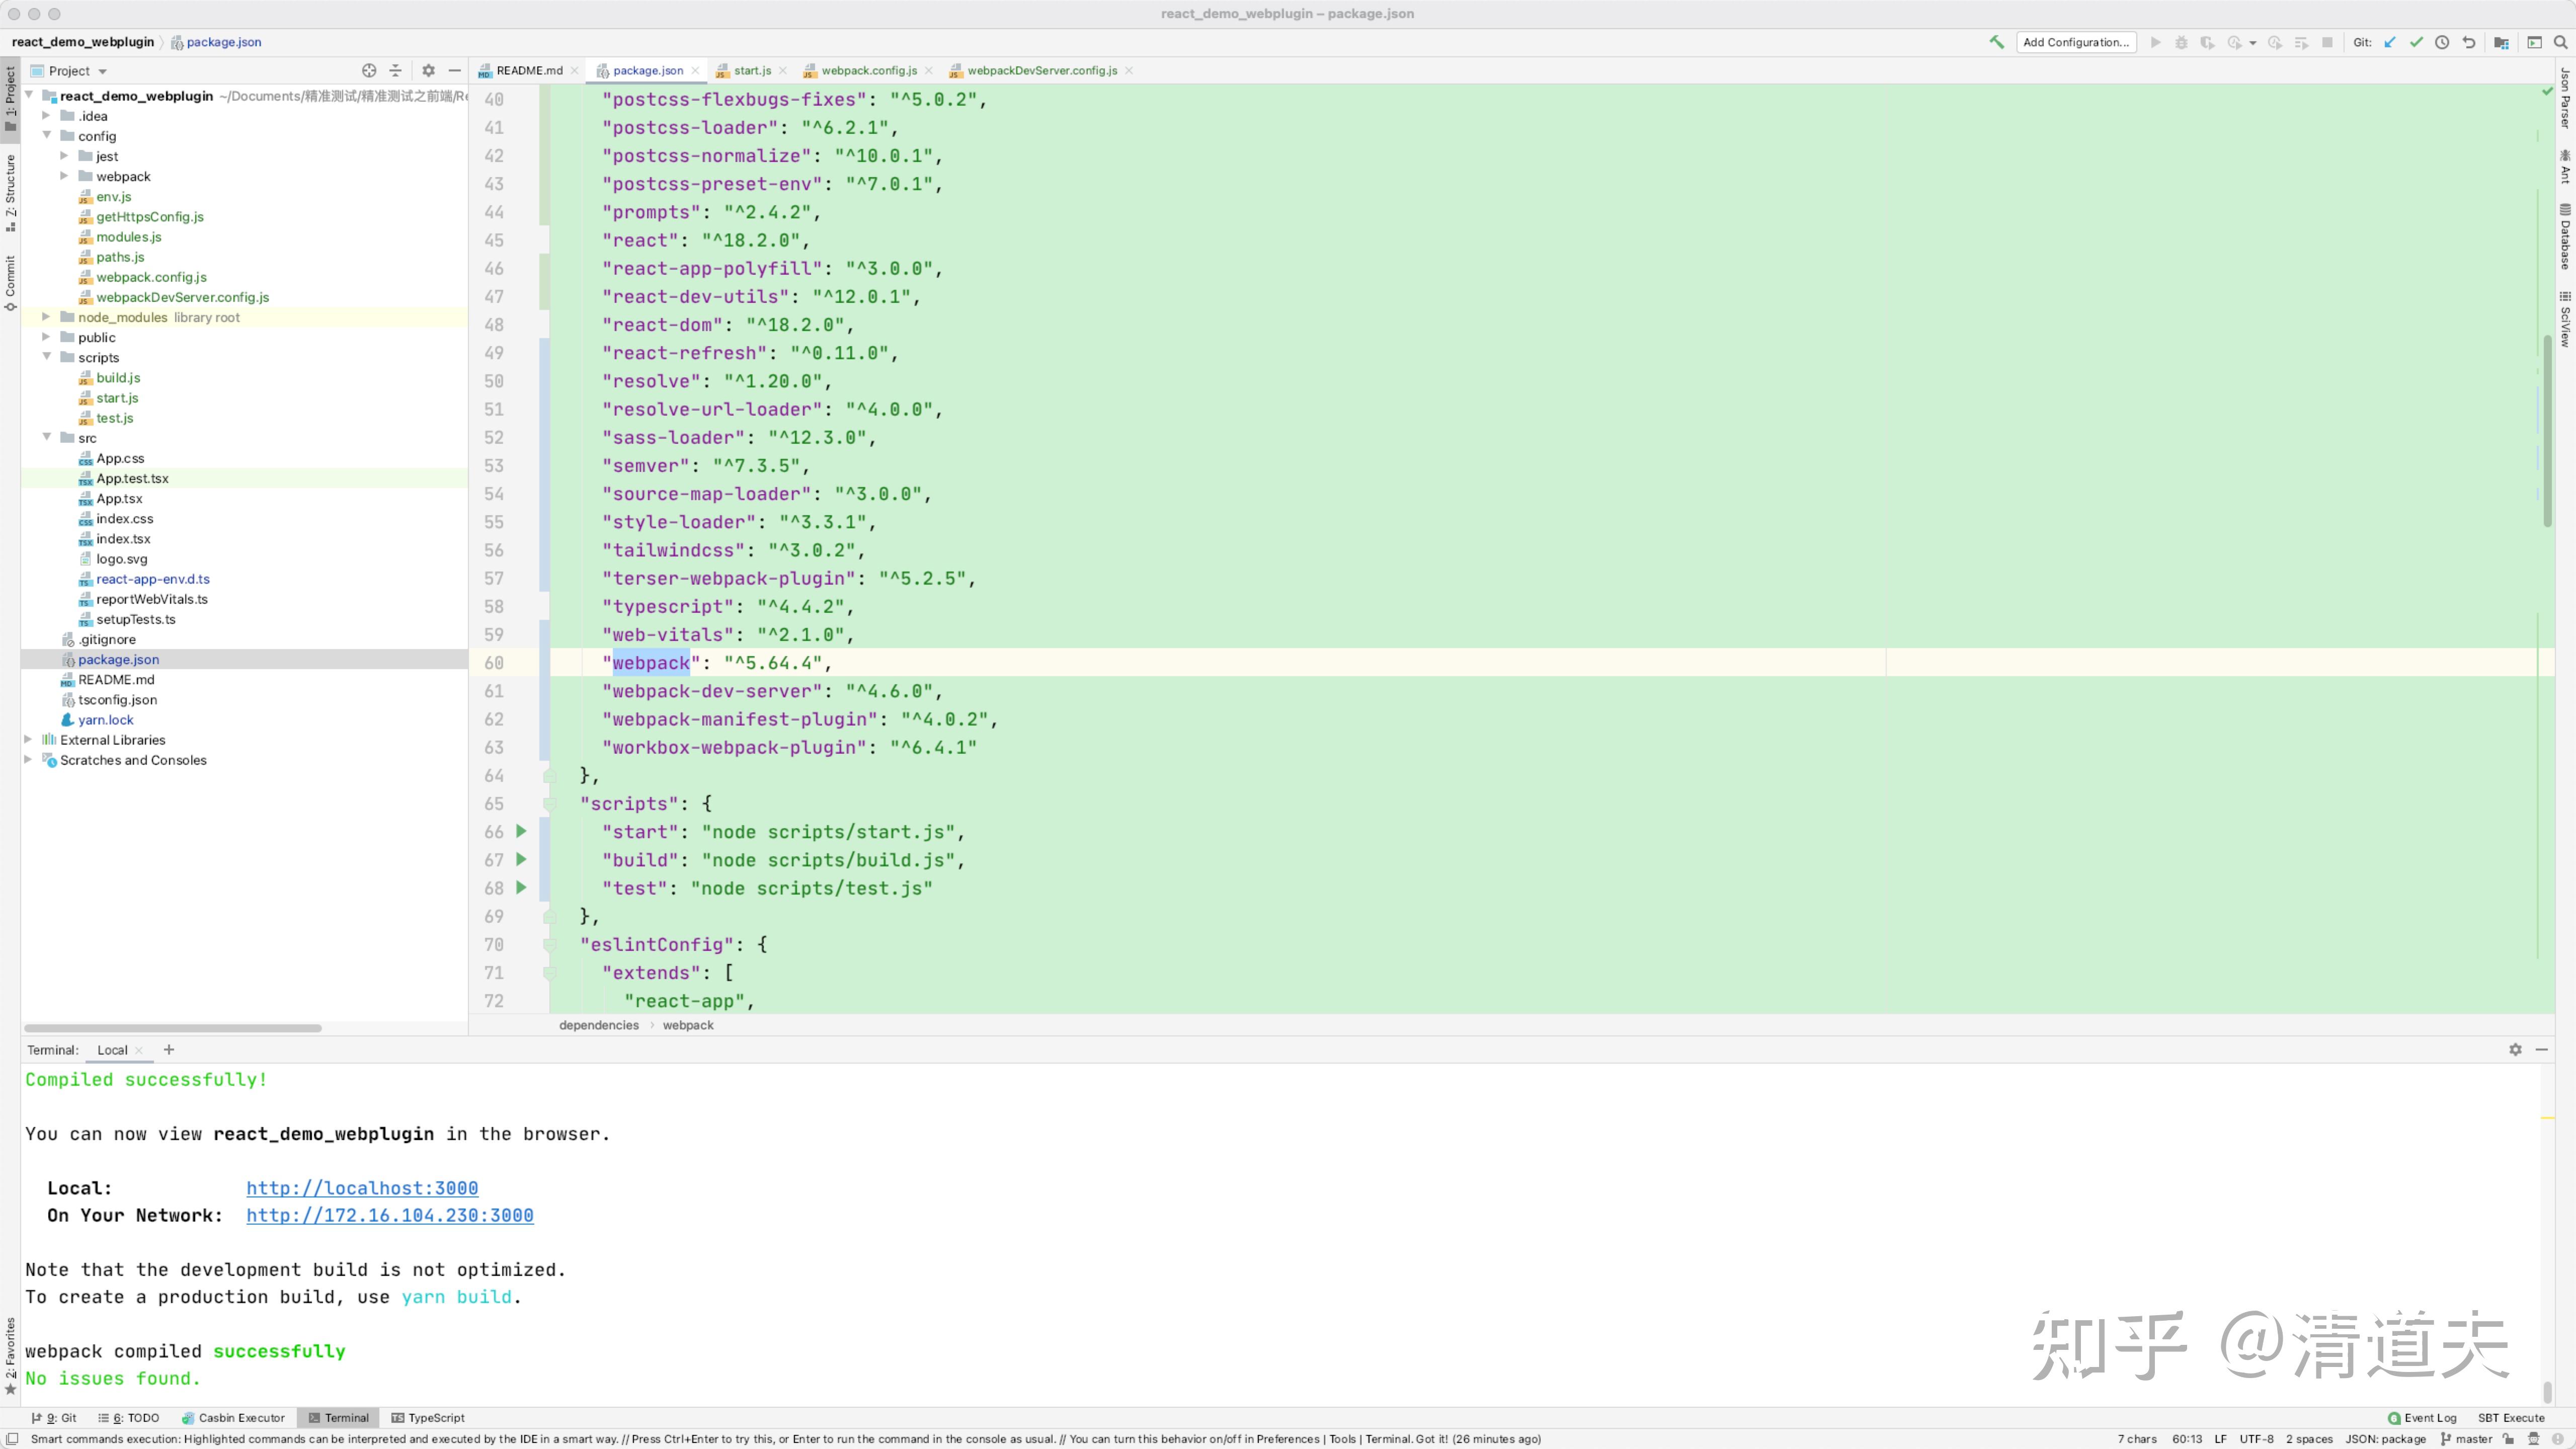Click Git update project arrow icon

pos(2390,42)
